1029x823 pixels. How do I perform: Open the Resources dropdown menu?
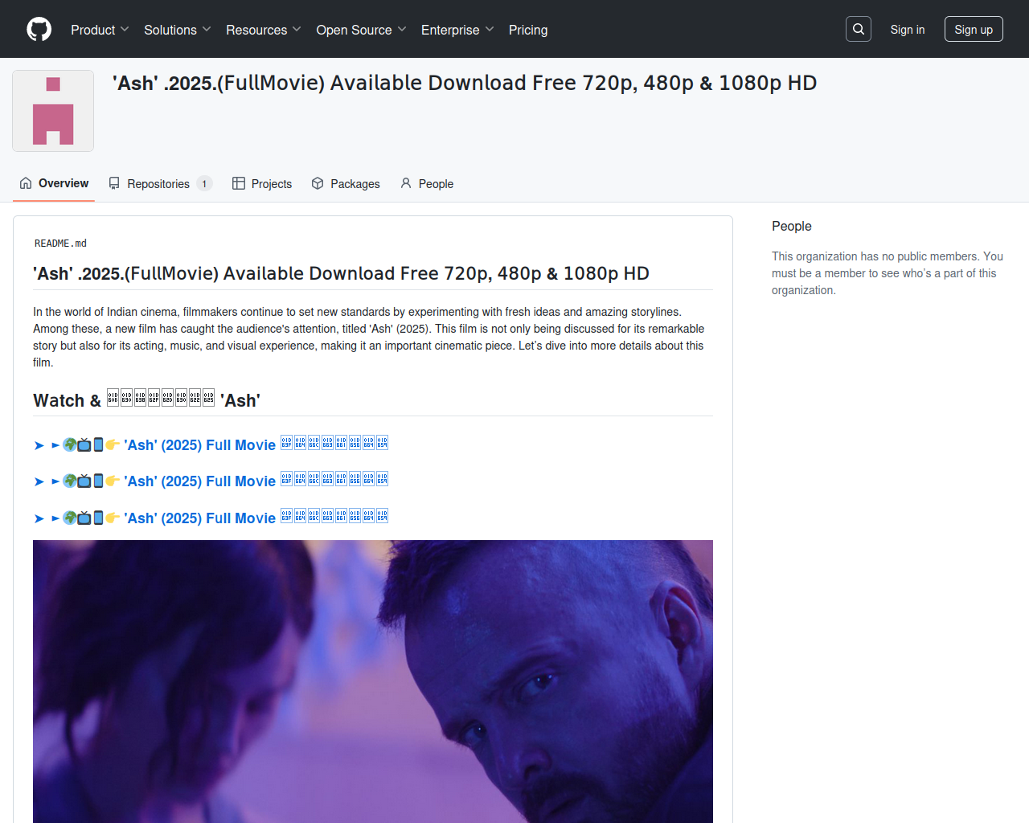point(263,30)
